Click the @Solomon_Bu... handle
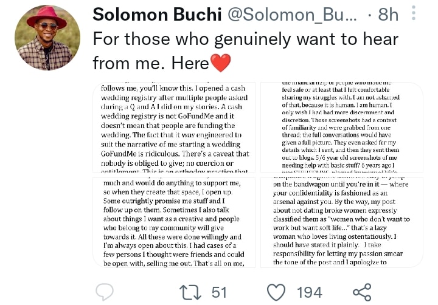Viewport: 438px width, 305px height. [285, 15]
